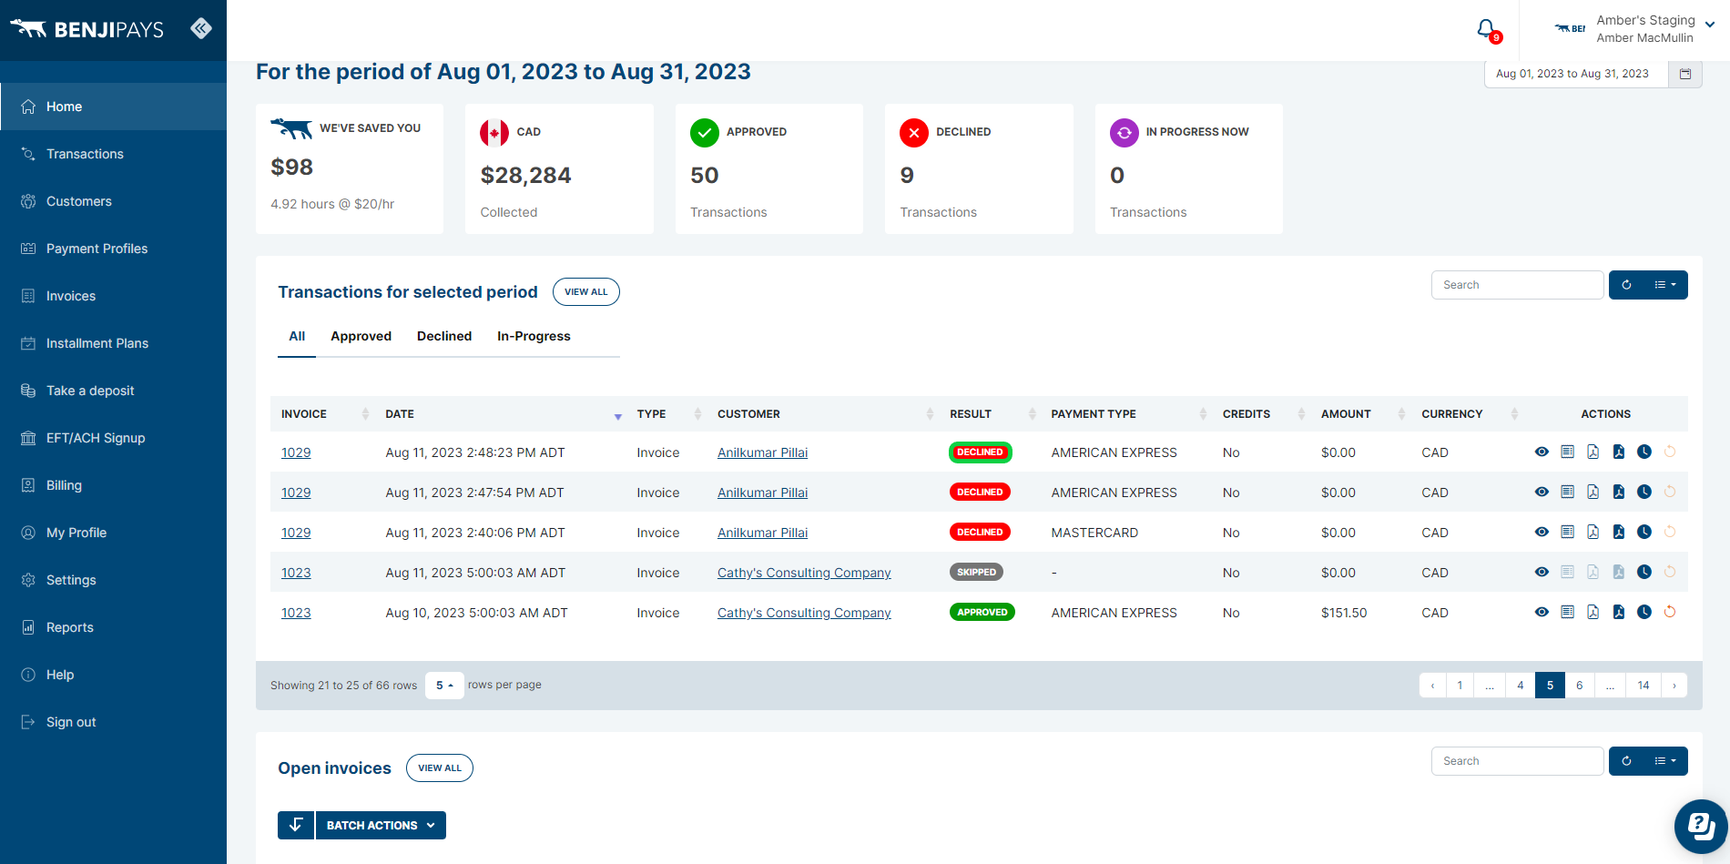
Task: Open outlined PDF icon for the approved $151.50 row
Action: click(x=1593, y=612)
